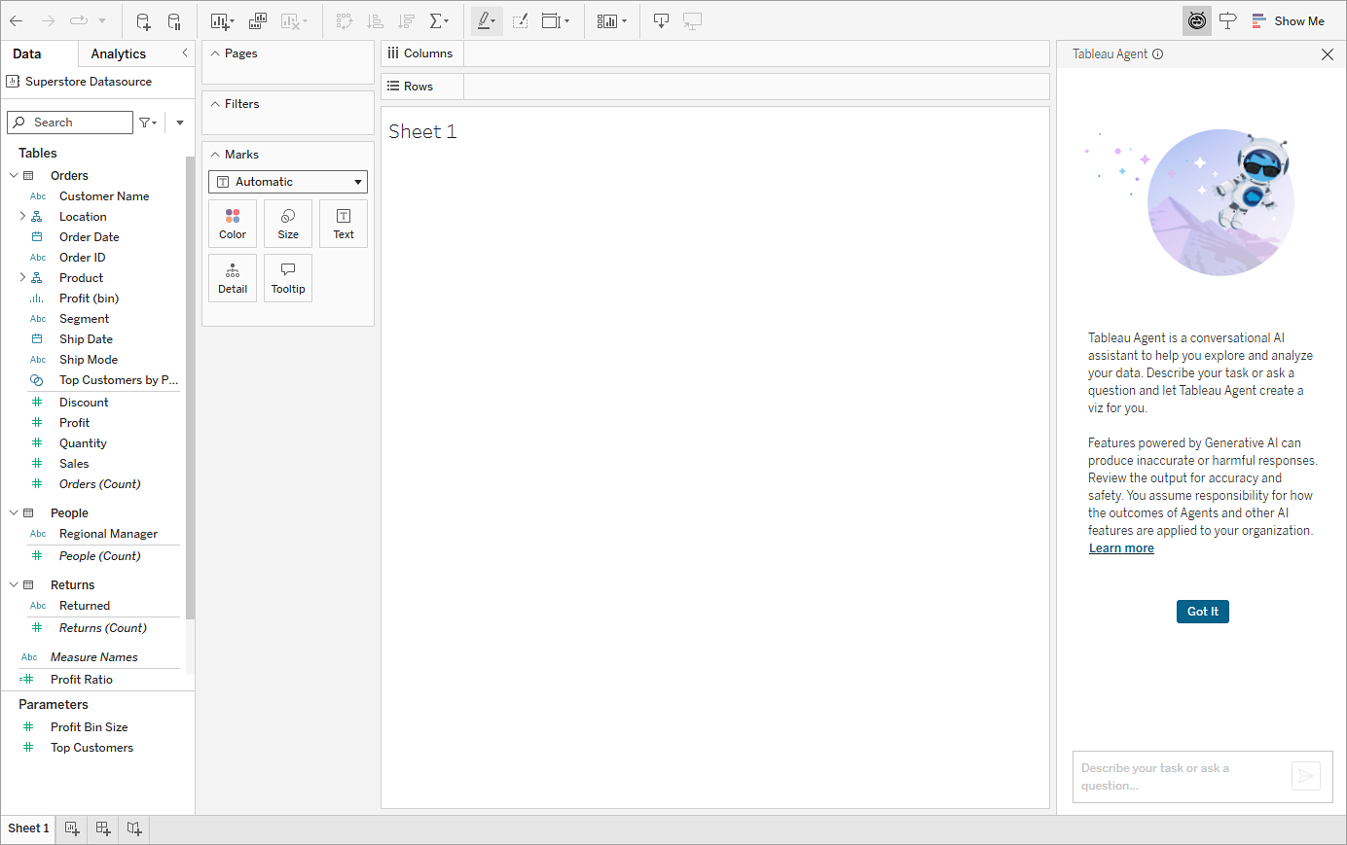Click the Duplicate sheet toolbar icon
The image size is (1347, 845).
pyautogui.click(x=258, y=21)
